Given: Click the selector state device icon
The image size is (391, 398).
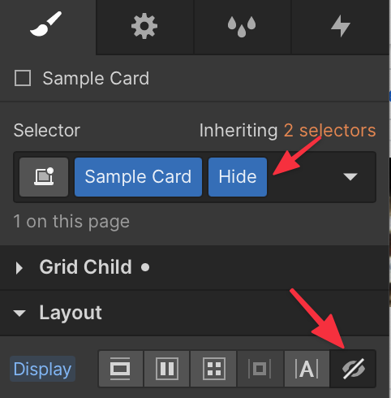Looking at the screenshot, I should [x=44, y=177].
